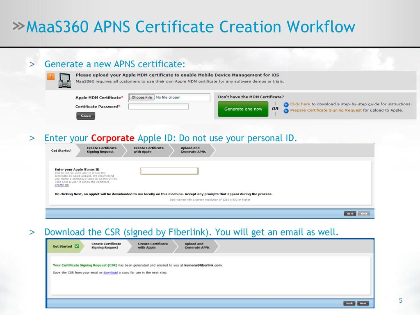Click the red Corporate word in the heading

coord(112,138)
